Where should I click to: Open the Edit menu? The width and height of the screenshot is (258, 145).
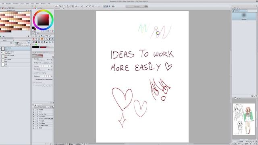coord(3,4)
